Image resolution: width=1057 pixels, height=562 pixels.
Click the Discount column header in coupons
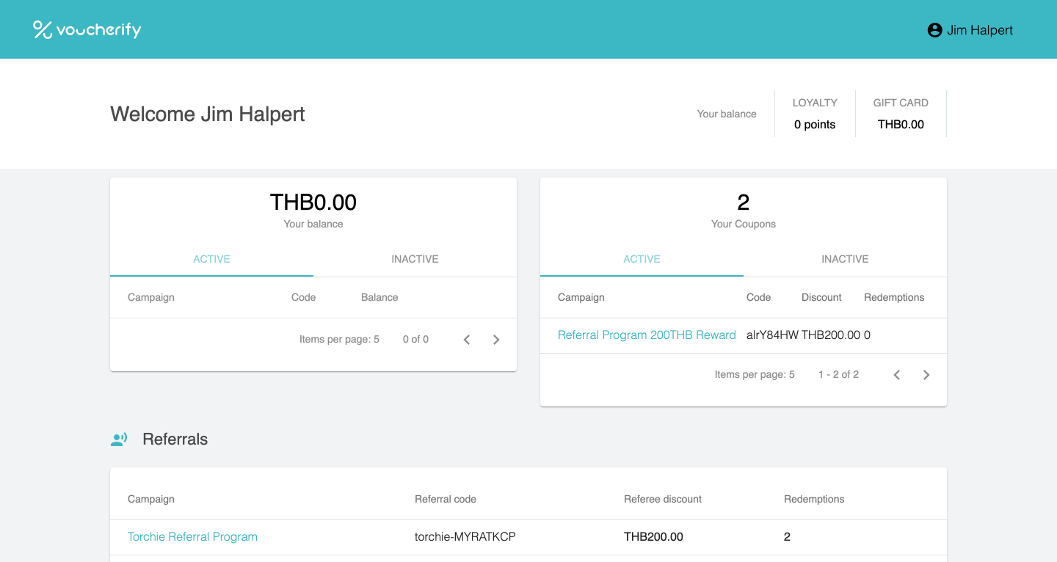pyautogui.click(x=821, y=297)
